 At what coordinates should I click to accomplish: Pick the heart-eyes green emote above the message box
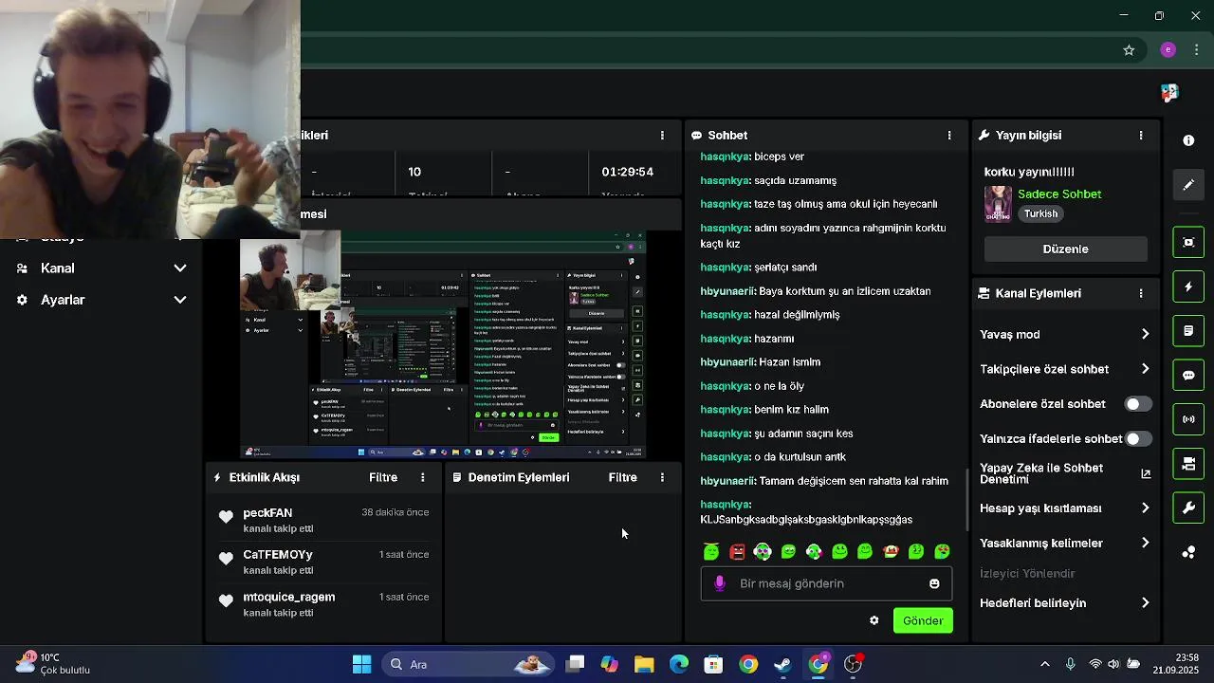pyautogui.click(x=942, y=551)
